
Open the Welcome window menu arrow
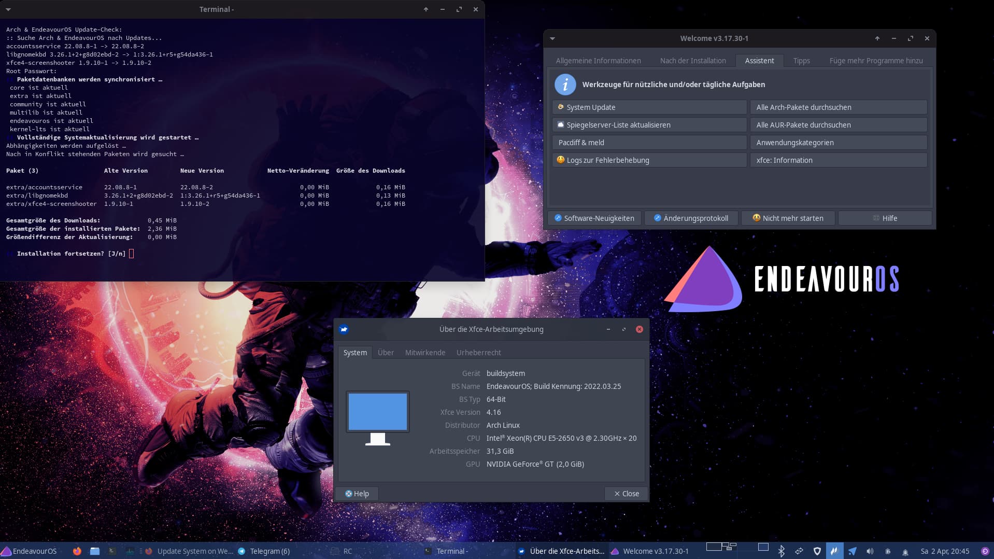[x=552, y=38]
